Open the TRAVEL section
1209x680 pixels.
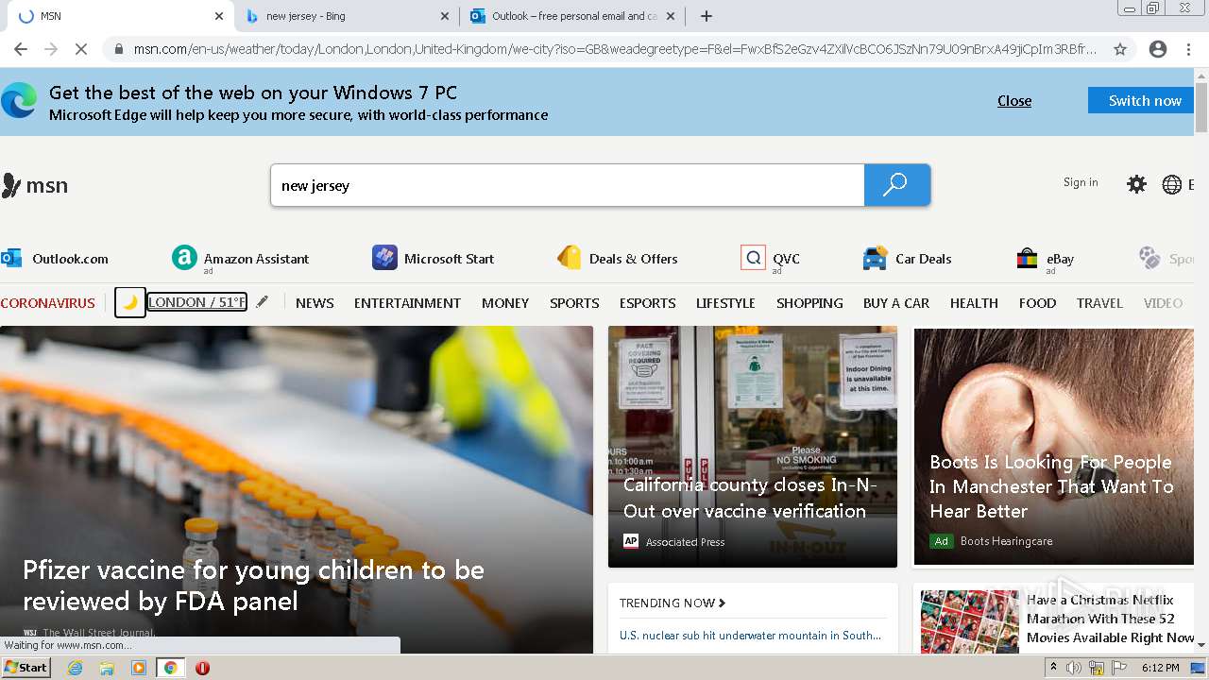click(1099, 303)
